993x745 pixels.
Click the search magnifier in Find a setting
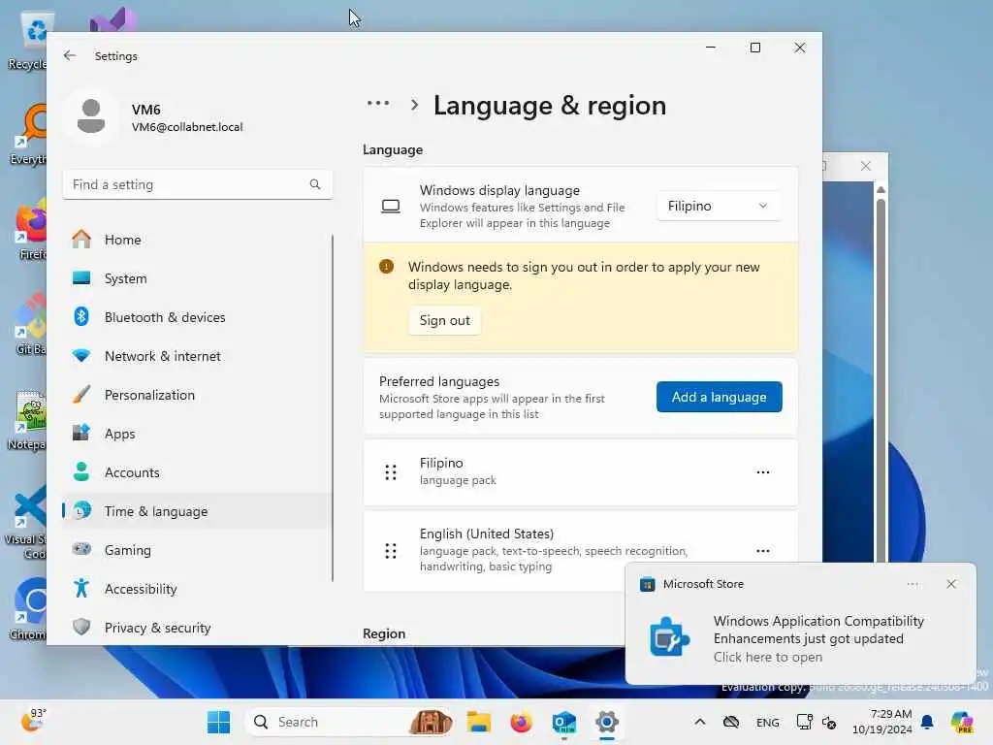[x=315, y=184]
